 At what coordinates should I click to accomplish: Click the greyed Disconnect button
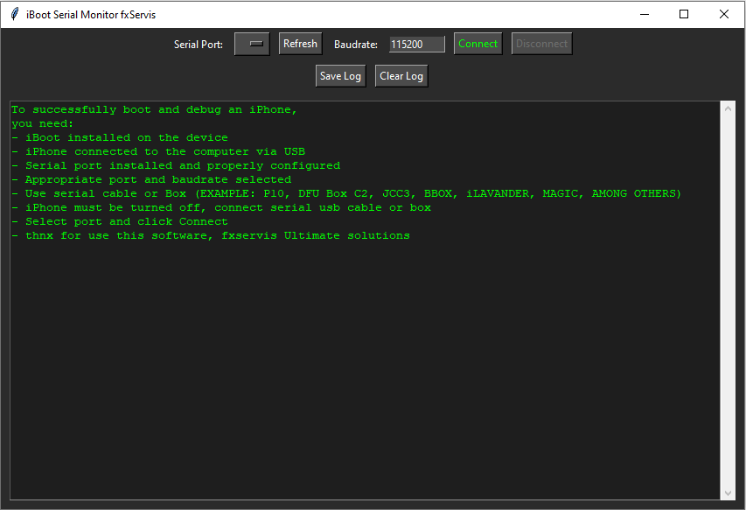click(541, 44)
